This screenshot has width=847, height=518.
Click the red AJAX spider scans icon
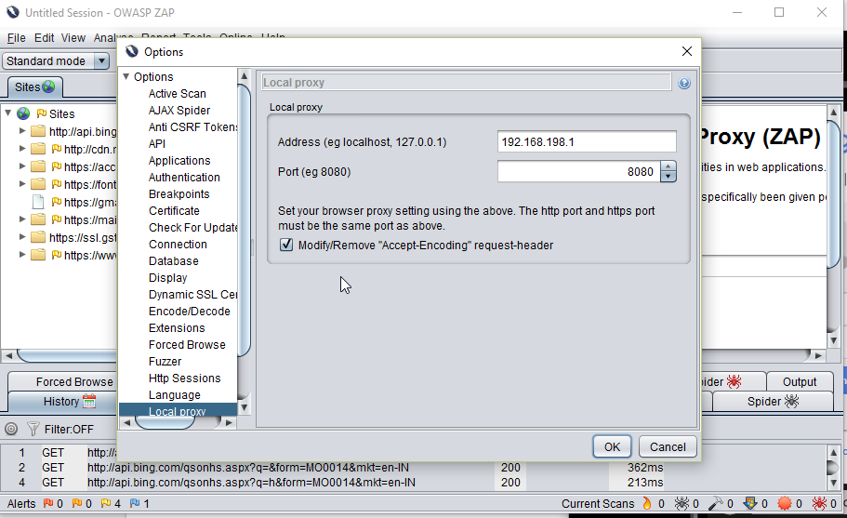[819, 503]
